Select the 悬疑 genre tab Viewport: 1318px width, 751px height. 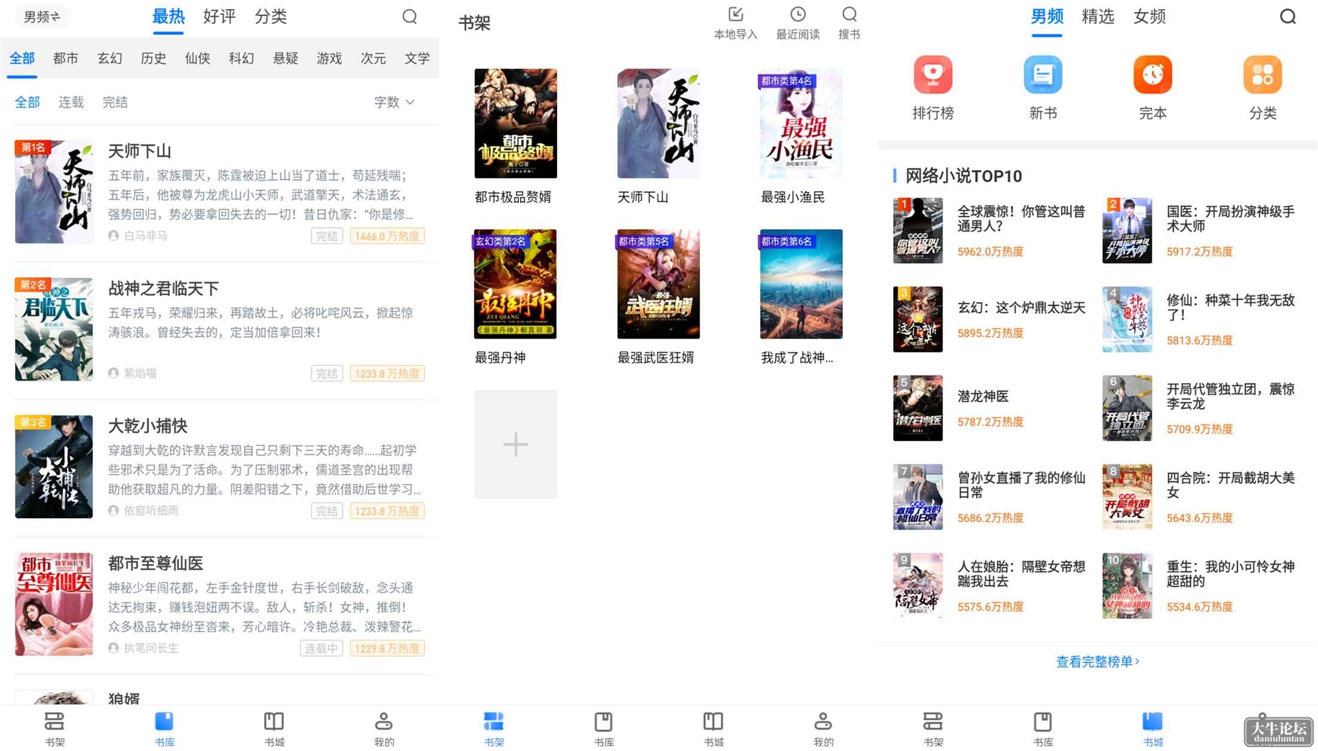[x=286, y=58]
